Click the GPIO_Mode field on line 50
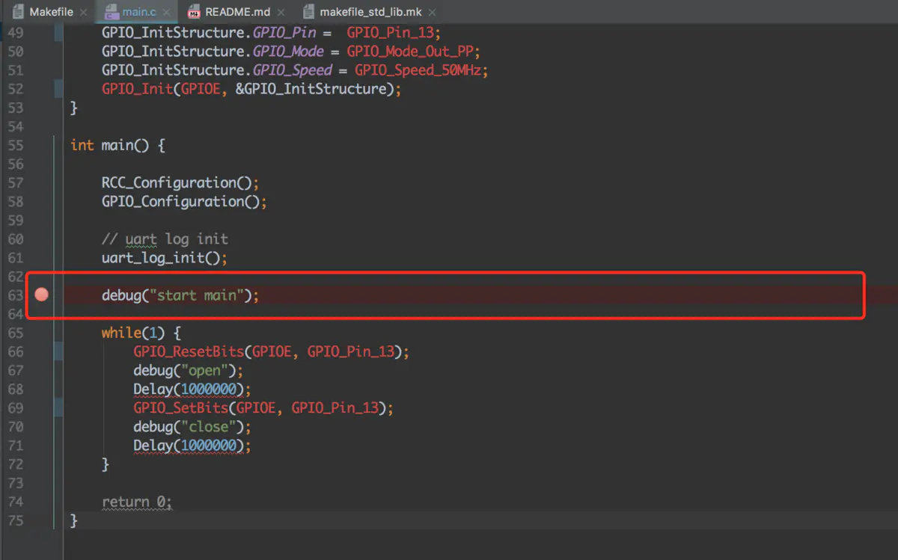 click(x=289, y=52)
